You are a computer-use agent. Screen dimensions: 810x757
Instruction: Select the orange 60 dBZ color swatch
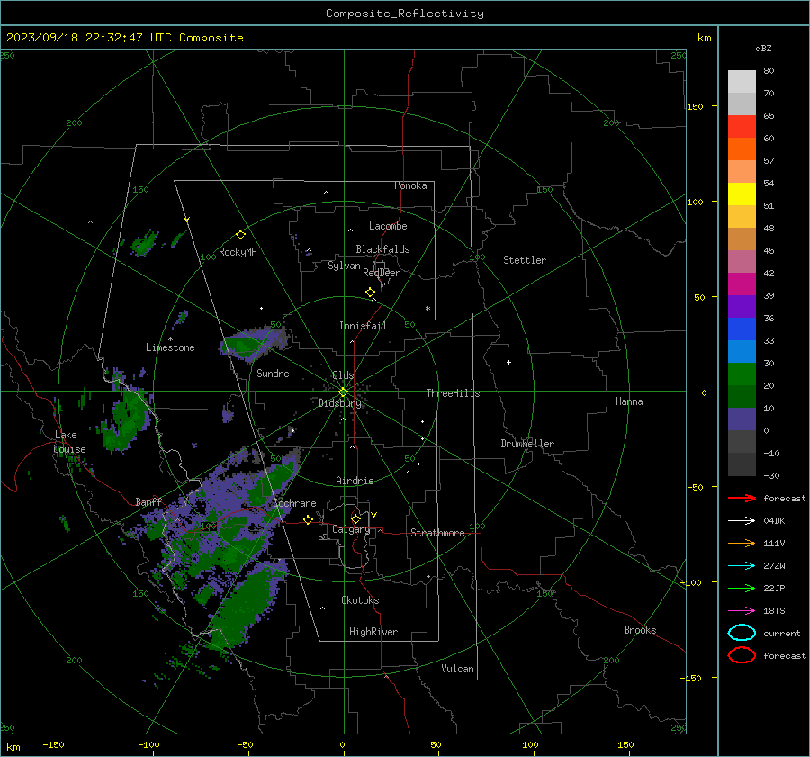742,149
